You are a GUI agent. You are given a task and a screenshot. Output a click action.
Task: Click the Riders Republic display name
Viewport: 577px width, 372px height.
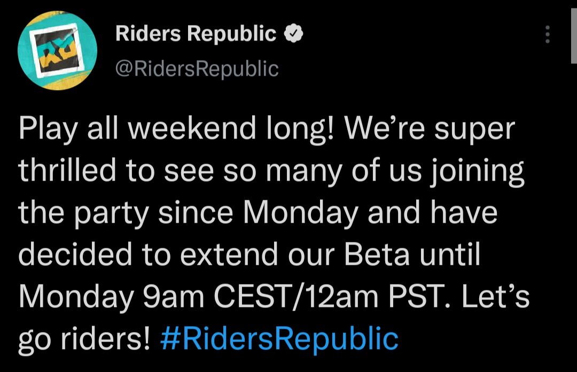(196, 34)
